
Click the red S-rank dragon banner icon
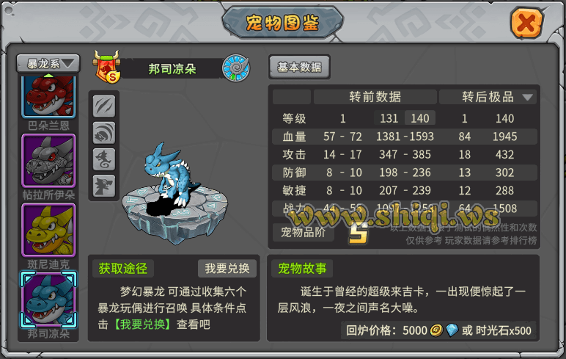[x=106, y=67]
